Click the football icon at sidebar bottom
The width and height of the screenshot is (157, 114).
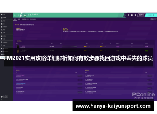pyautogui.click(x=2, y=97)
